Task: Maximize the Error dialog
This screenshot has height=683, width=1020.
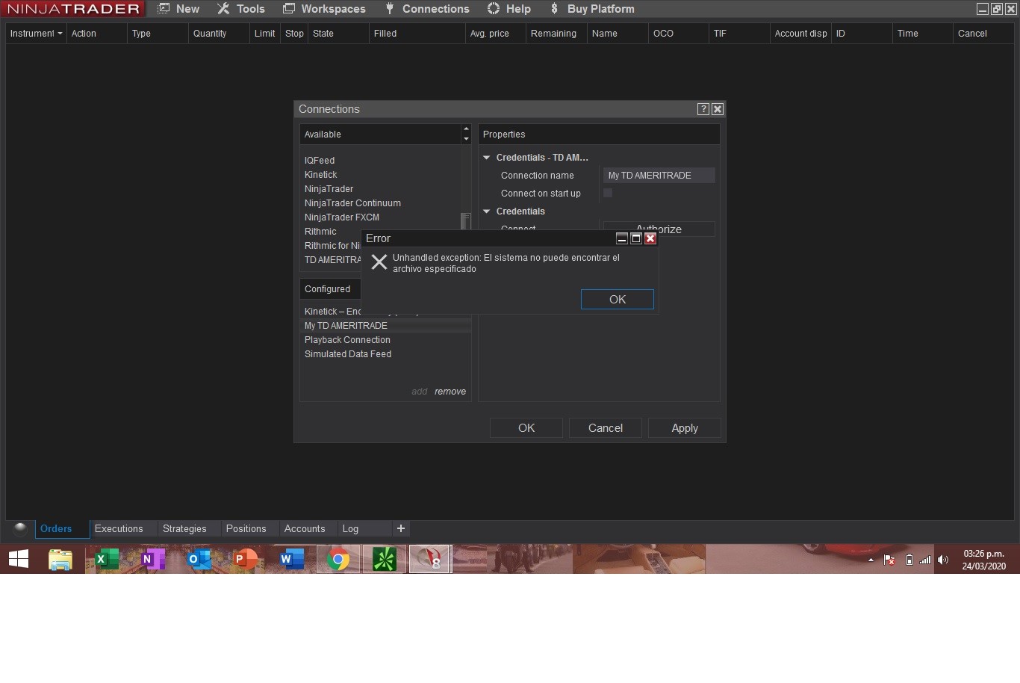Action: click(636, 238)
